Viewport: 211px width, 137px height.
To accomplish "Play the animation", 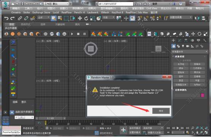I will tap(178, 128).
